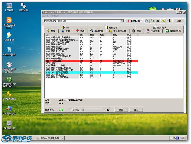Click the tray icon left of CH
The width and height of the screenshot is (191, 144).
(x=174, y=138)
